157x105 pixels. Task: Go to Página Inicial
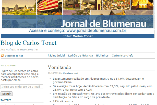point(56,56)
